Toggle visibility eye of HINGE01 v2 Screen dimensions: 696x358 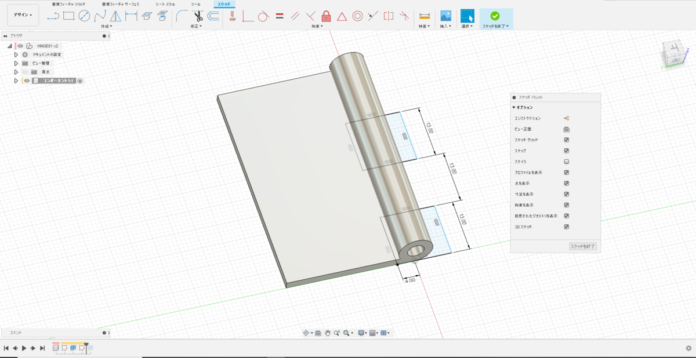(20, 46)
